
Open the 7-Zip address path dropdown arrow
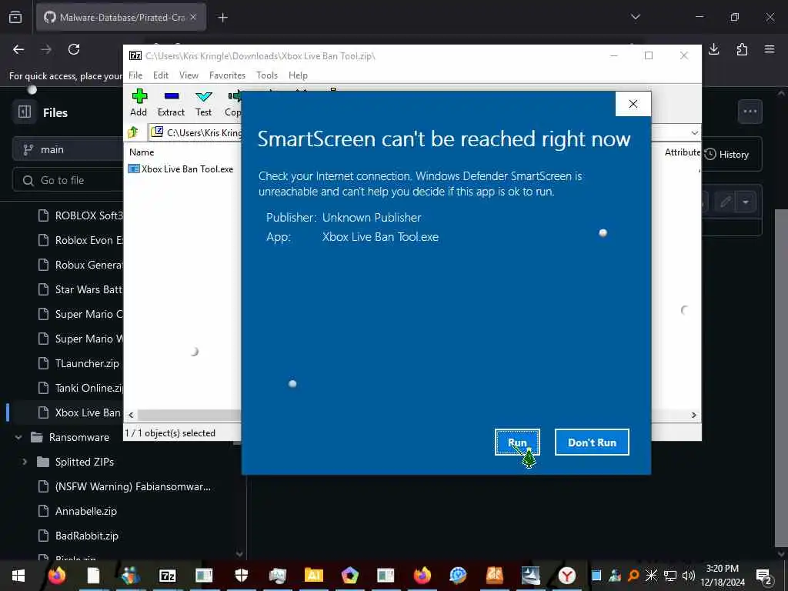[695, 133]
